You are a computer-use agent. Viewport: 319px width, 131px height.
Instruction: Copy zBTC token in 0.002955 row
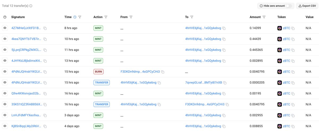tap(293, 115)
